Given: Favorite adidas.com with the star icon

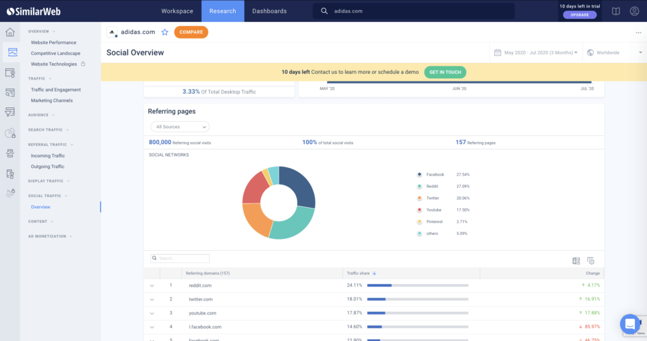Looking at the screenshot, I should tap(165, 32).
